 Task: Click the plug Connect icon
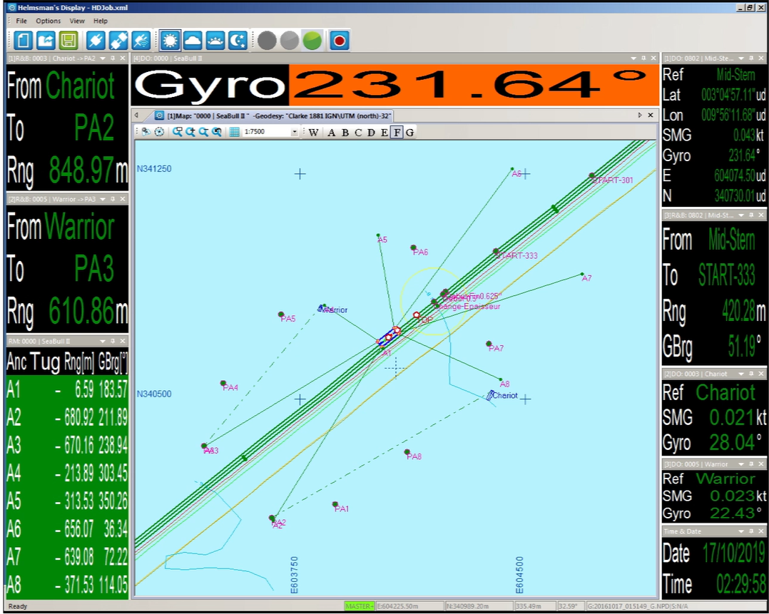[96, 40]
